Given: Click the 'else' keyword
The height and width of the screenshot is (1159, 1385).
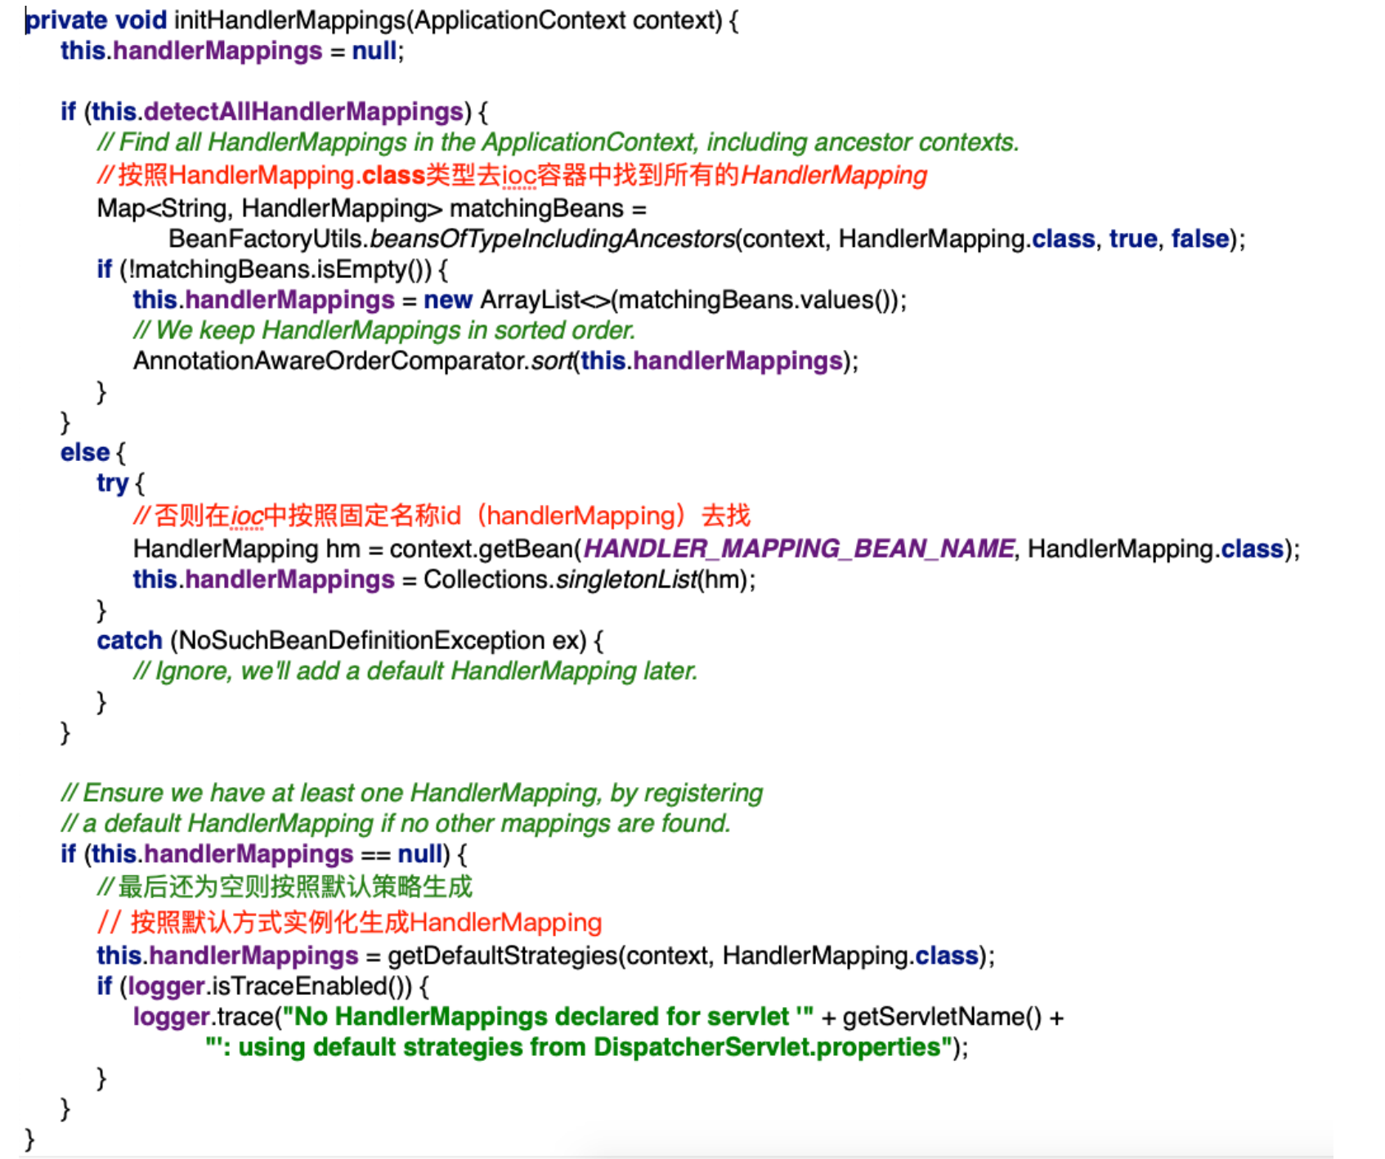Looking at the screenshot, I should [85, 452].
